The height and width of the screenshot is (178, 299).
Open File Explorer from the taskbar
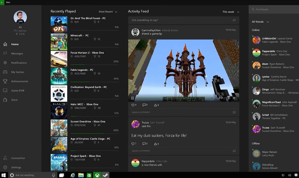coord(81,175)
